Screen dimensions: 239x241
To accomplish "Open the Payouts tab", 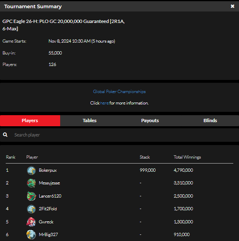I will point(150,120).
